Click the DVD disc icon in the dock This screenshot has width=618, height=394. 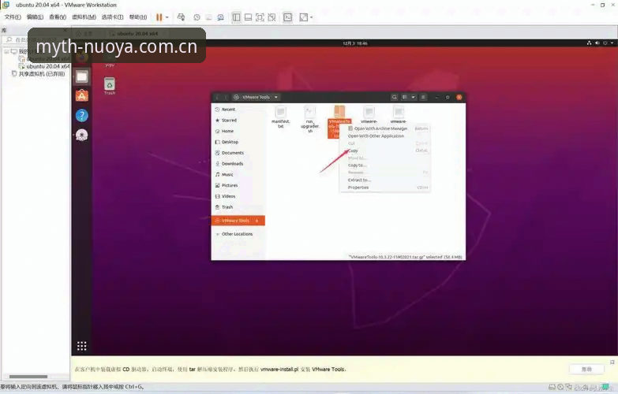(x=82, y=135)
